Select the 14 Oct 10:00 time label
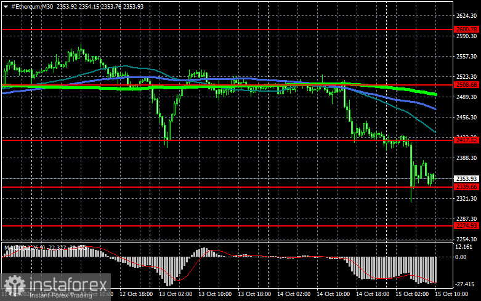Image resolution: width=481 pixels, height=301 pixels. (333, 294)
